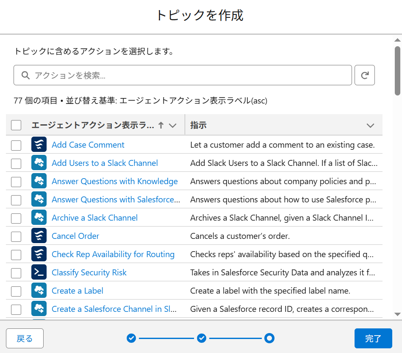Open the Answer Questions with Salesforce link

(x=116, y=199)
